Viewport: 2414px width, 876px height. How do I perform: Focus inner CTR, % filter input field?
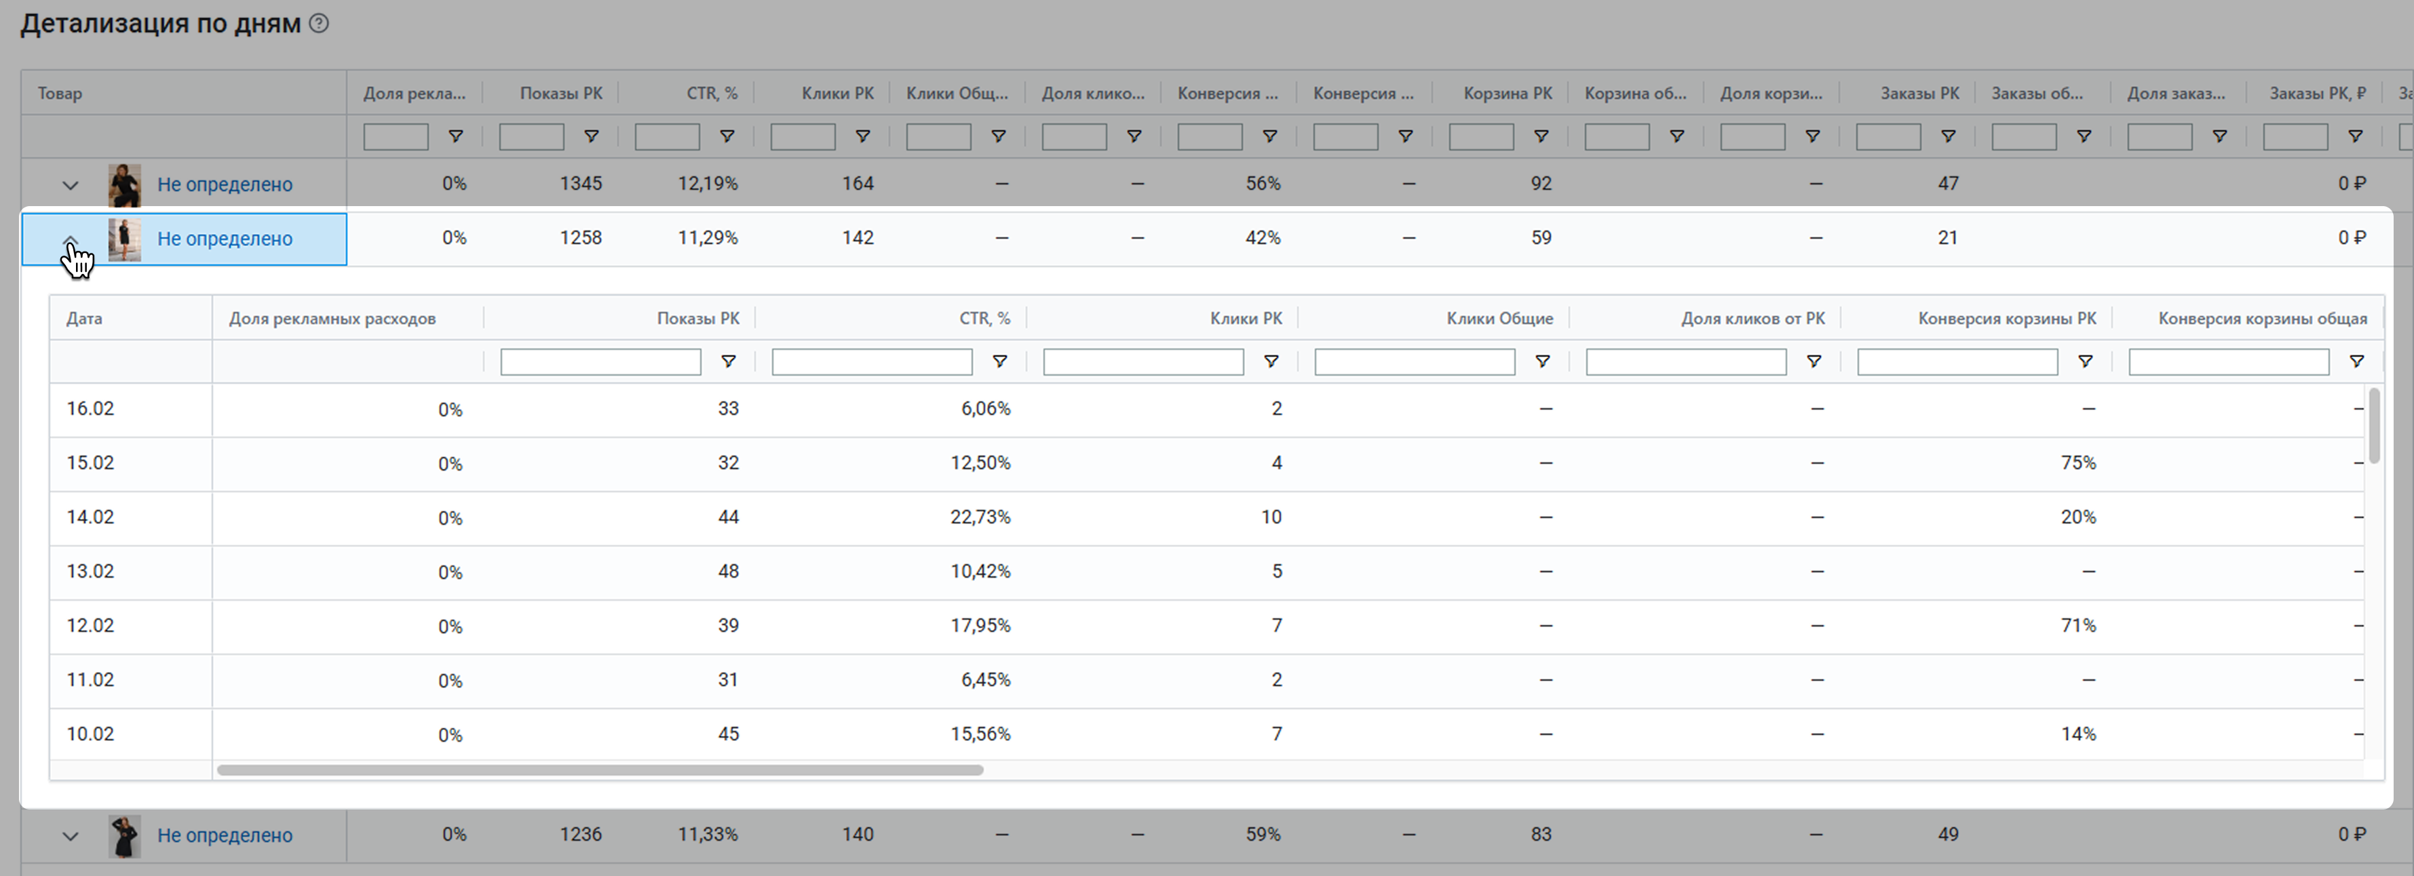click(x=872, y=361)
